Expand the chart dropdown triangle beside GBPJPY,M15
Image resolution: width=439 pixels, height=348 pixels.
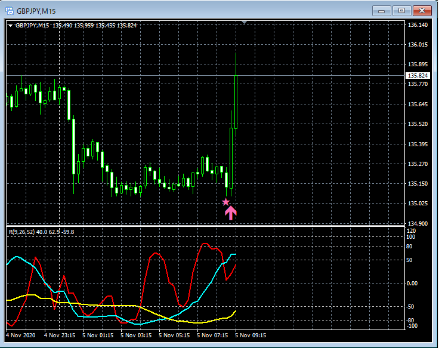(10, 26)
